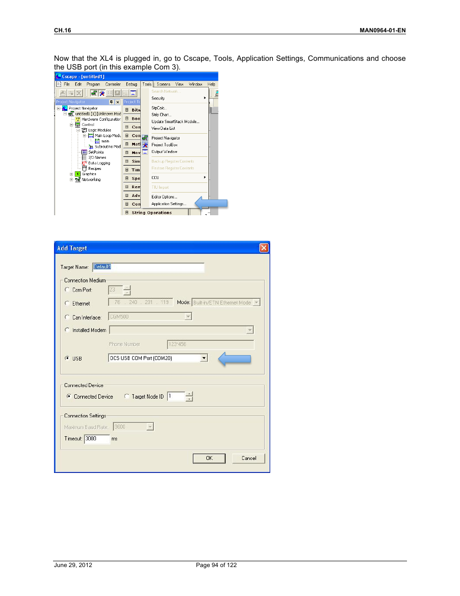Viewport: 460px width, 596px height.
Task: Select the USB radio button
Action: click(x=67, y=358)
